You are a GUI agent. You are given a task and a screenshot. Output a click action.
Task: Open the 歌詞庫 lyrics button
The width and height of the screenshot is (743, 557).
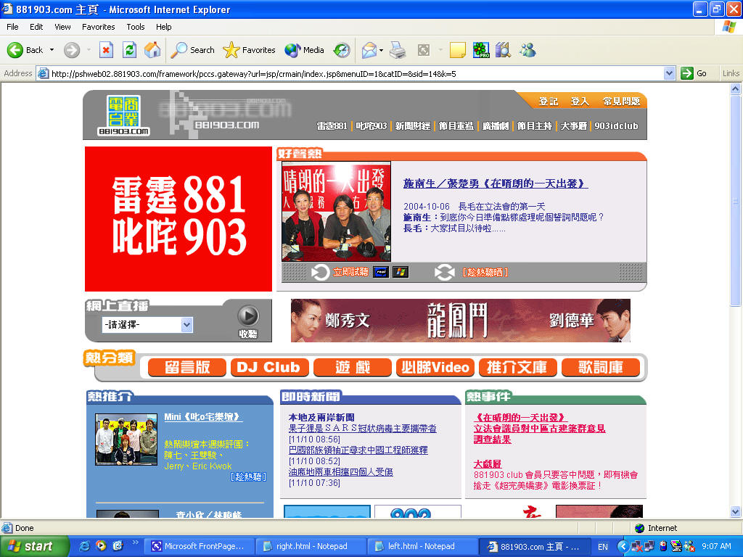pyautogui.click(x=600, y=368)
